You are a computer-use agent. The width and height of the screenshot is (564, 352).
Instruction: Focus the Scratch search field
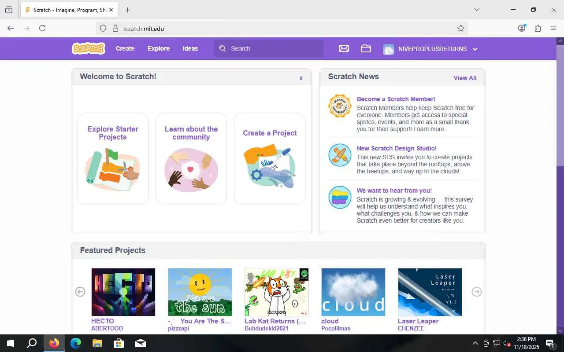pos(269,48)
